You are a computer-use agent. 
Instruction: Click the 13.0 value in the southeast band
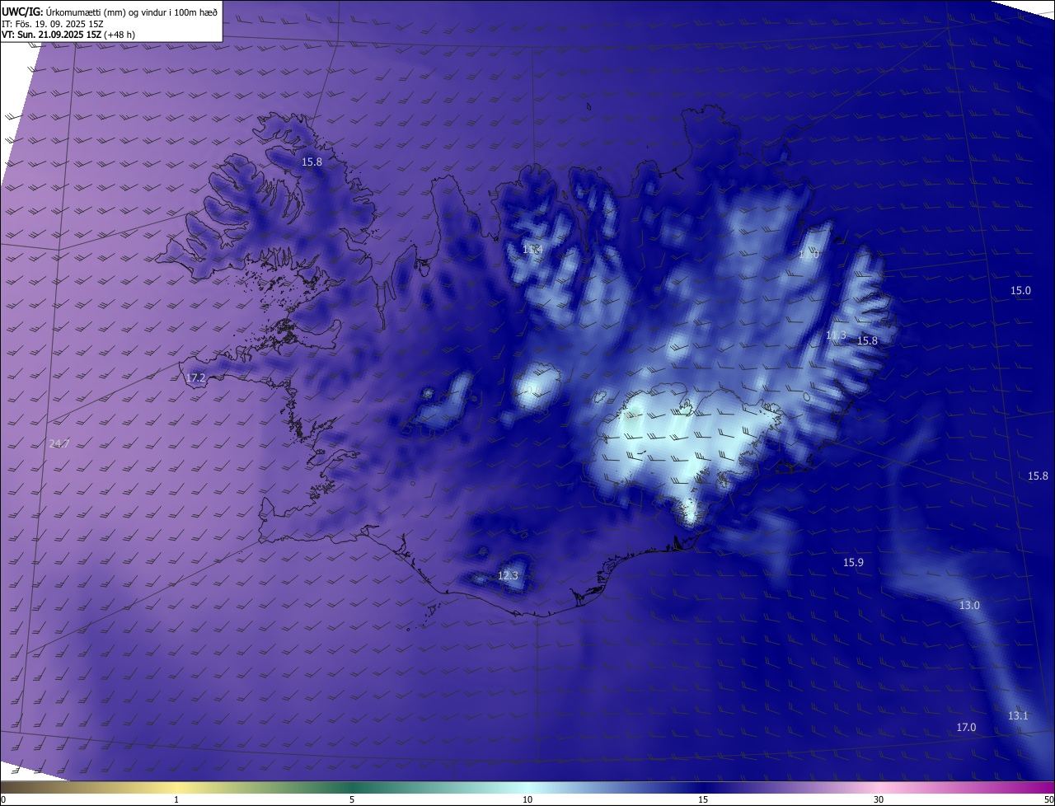tap(969, 605)
